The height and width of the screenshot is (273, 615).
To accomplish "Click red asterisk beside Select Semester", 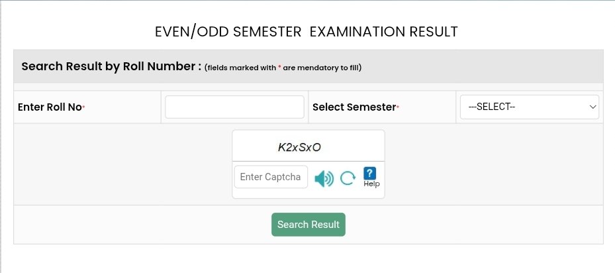I will coord(397,107).
